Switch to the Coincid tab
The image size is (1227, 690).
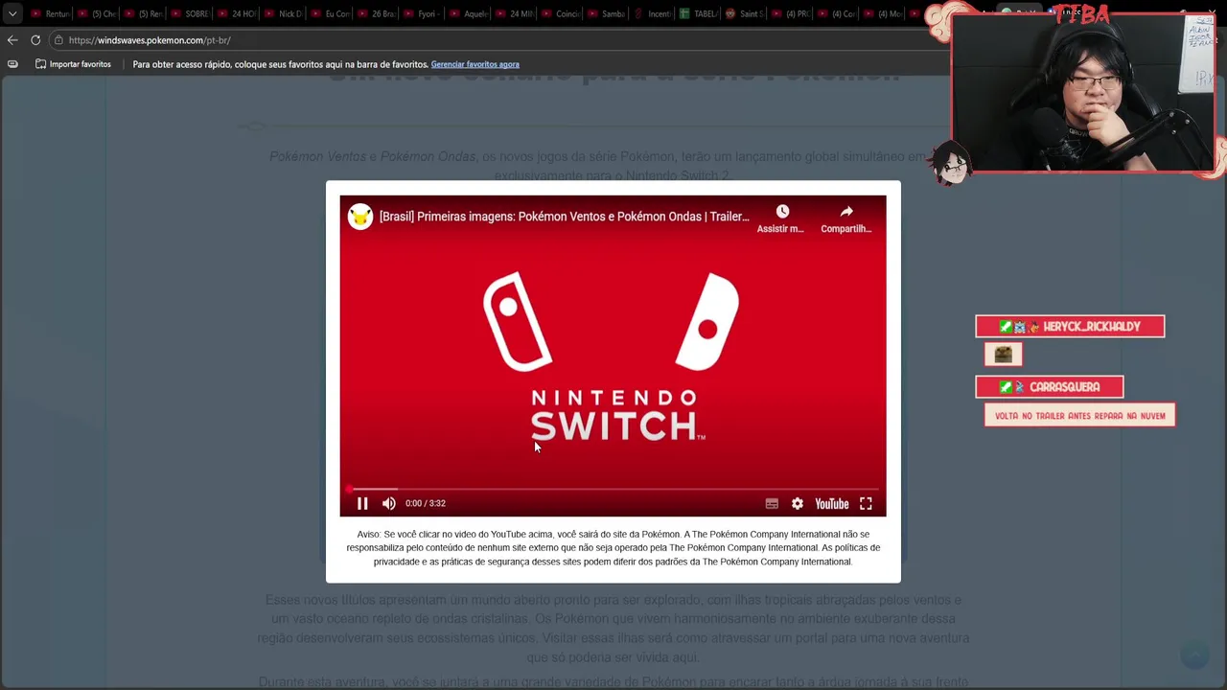click(x=560, y=13)
